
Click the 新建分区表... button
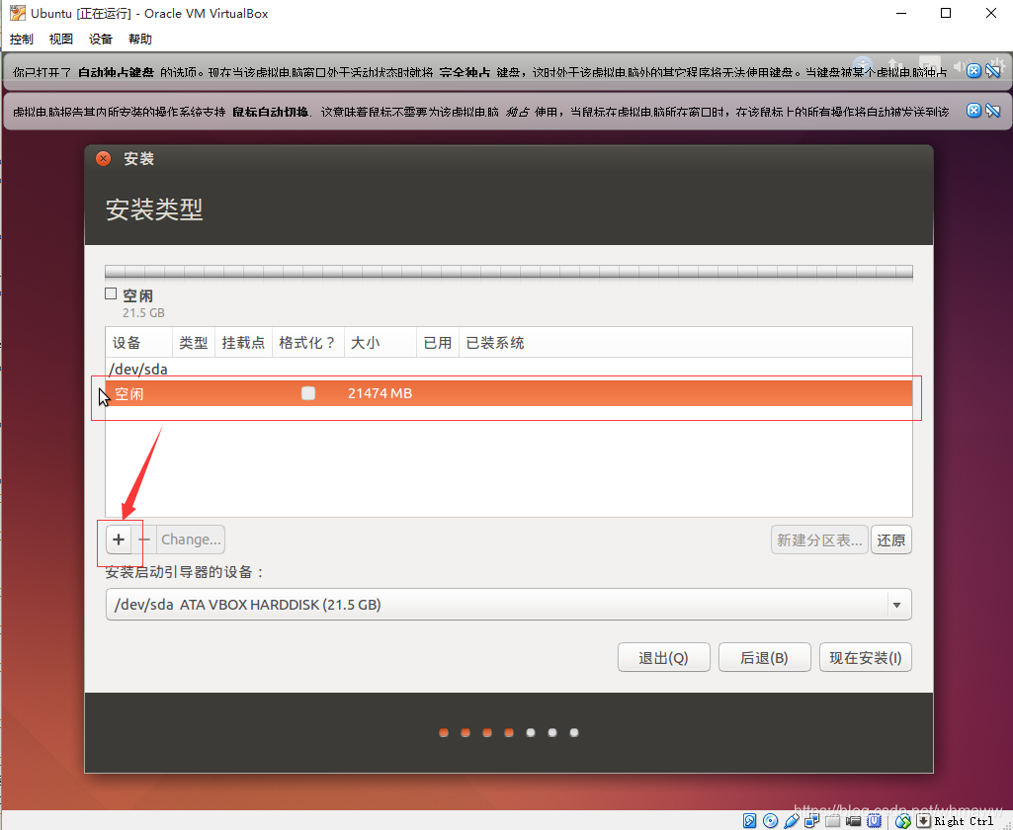(819, 539)
